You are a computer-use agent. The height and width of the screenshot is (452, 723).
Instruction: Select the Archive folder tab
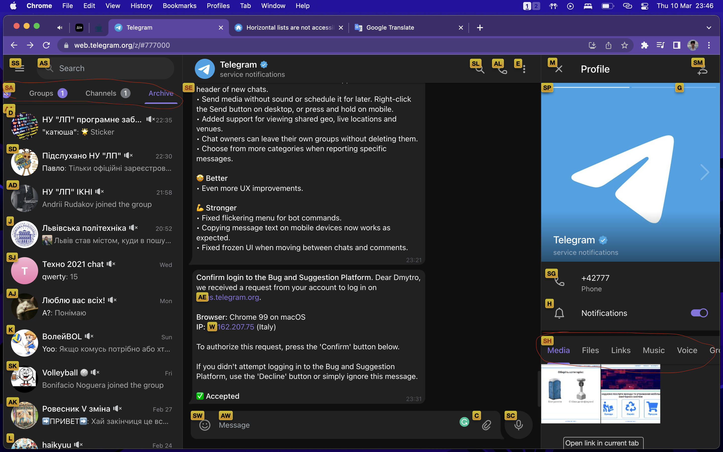161,93
